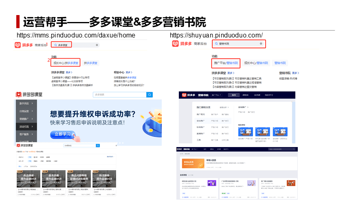Click search box in lower 营销书院 navbar

click(x=282, y=149)
